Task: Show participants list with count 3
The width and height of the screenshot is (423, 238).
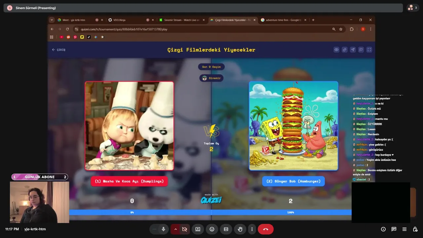Action: [413, 8]
